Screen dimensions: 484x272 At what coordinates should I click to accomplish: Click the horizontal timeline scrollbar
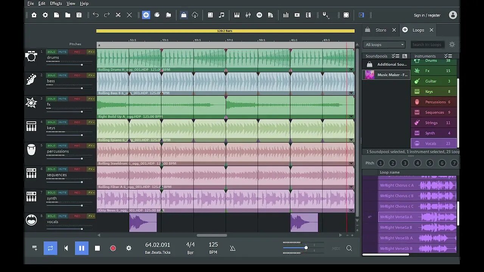pos(212,235)
